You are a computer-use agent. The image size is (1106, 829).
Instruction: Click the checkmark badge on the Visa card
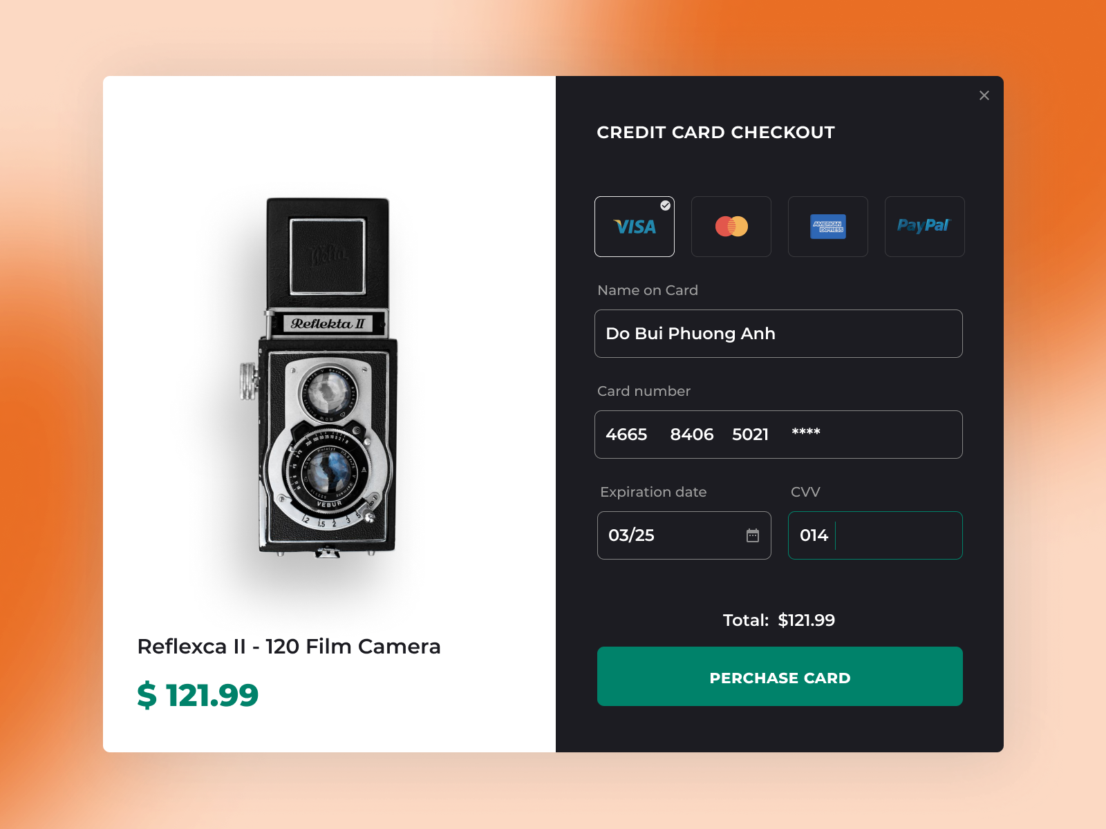point(664,204)
